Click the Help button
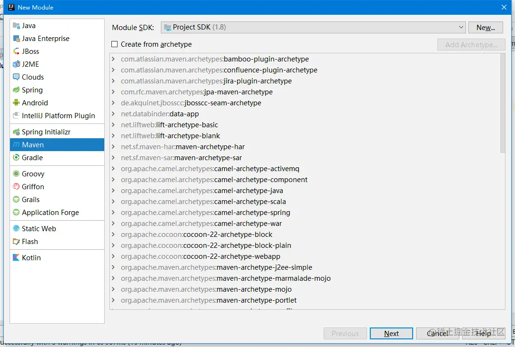This screenshot has height=347, width=515. [484, 334]
